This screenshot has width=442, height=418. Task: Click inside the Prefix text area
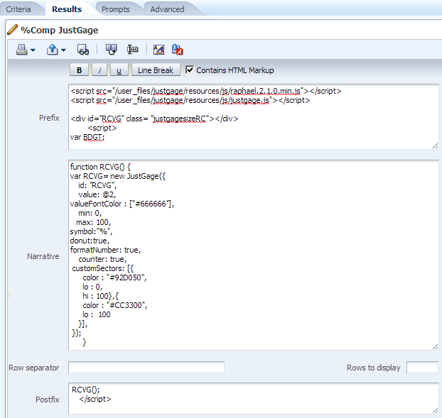coord(254,116)
